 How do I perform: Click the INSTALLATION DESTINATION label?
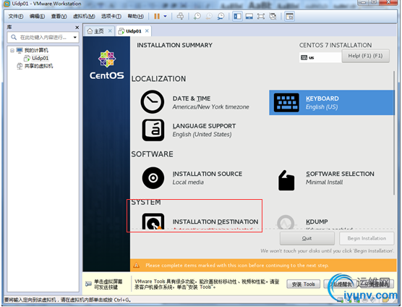tap(215, 222)
